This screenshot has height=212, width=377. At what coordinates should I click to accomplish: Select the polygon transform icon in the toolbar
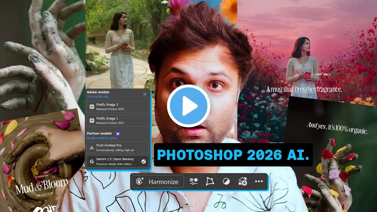pos(210,182)
